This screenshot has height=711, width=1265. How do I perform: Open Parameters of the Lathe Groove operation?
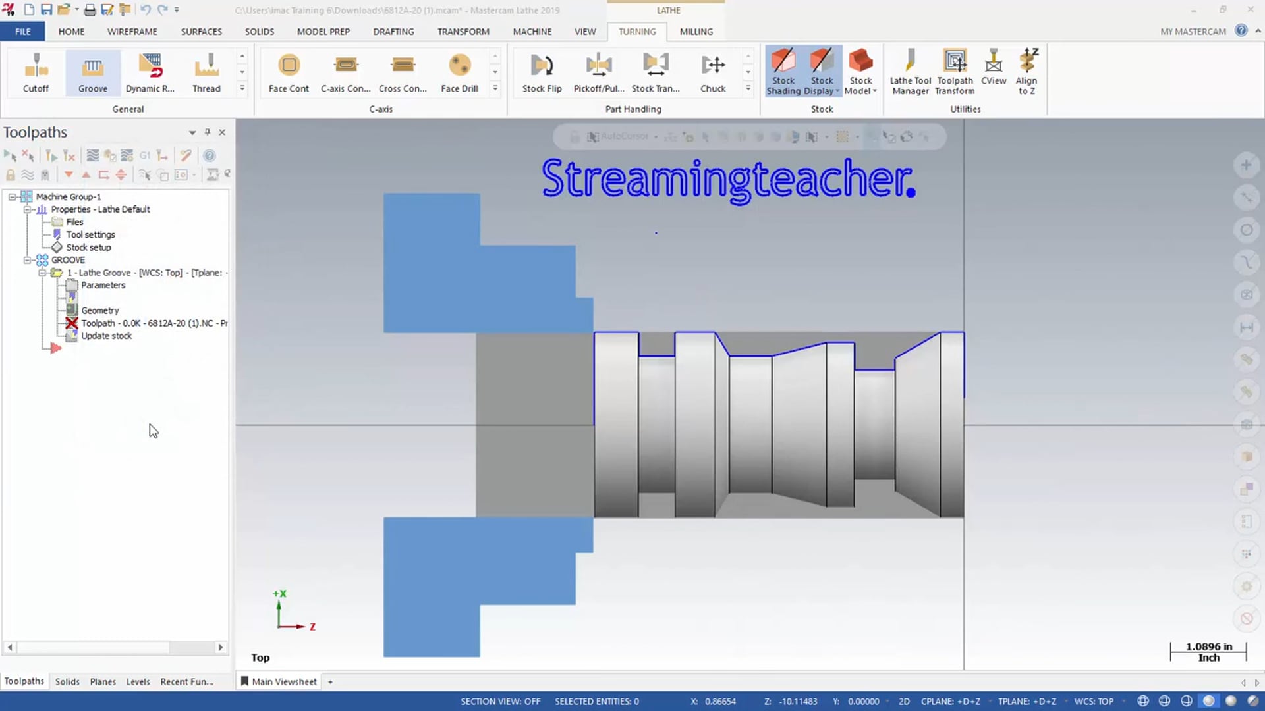pos(103,285)
